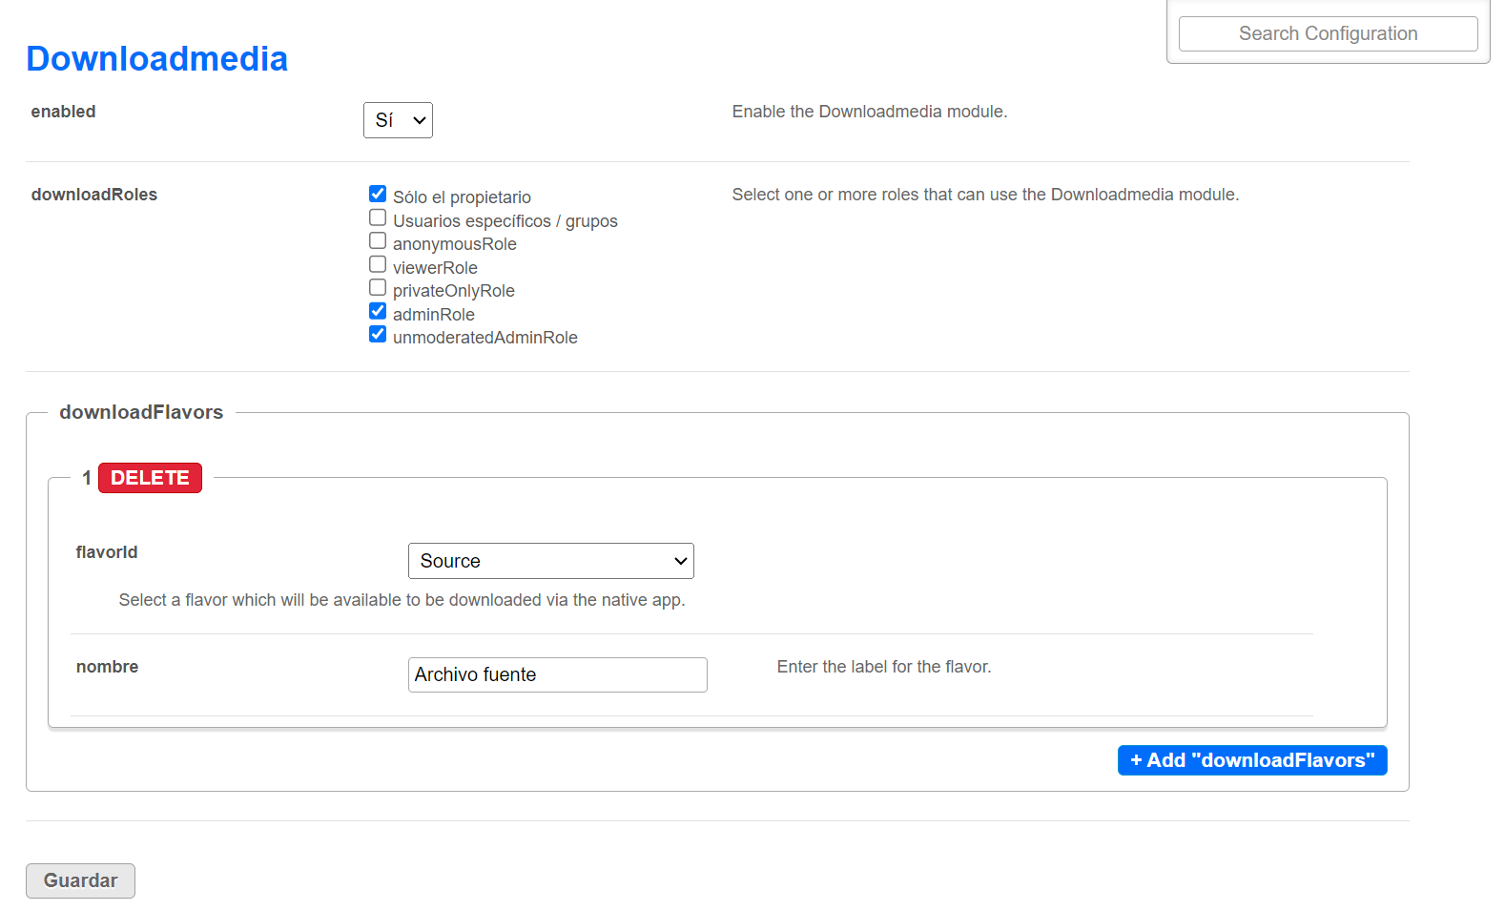1505x911 pixels.
Task: Open the enabled 'Sí' dropdown
Action: [x=398, y=120]
